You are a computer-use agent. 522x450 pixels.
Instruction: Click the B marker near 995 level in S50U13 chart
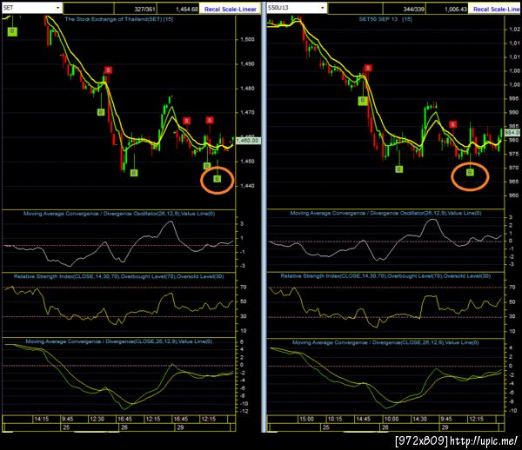(363, 101)
